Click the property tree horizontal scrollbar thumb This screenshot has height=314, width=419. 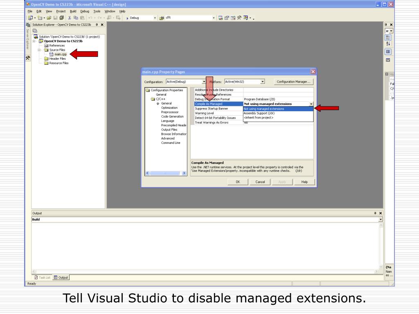[165, 173]
